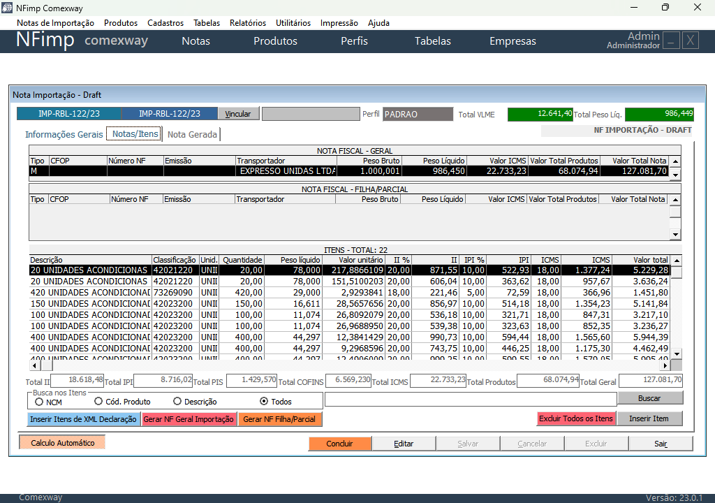Image resolution: width=715 pixels, height=503 pixels.
Task: Click the inner minimize box next to Admin
Action: [671, 41]
